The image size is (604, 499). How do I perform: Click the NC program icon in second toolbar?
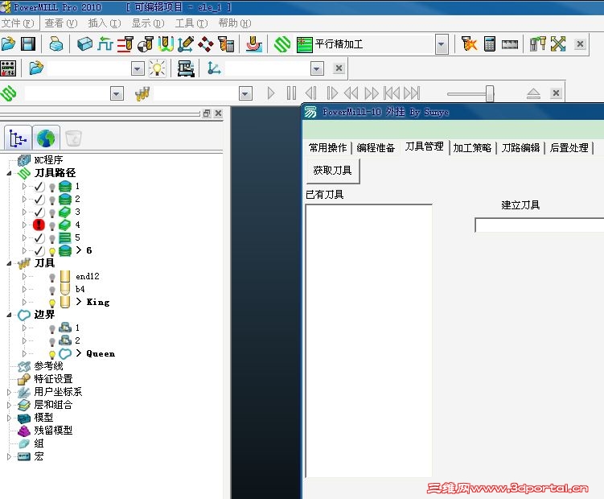click(8, 68)
